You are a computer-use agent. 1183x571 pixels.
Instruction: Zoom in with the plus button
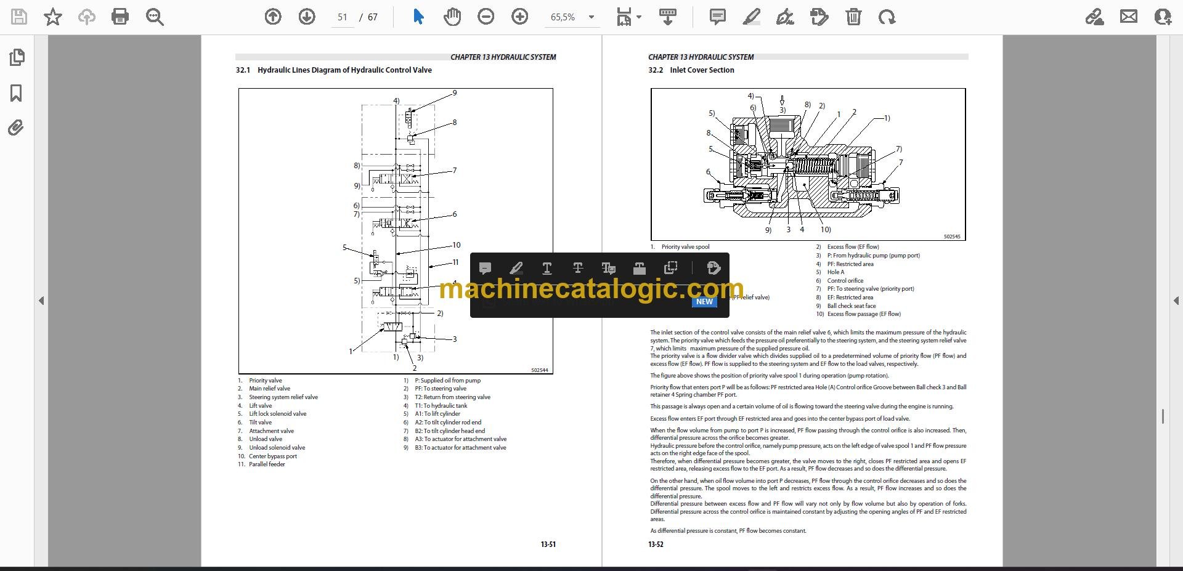point(520,17)
